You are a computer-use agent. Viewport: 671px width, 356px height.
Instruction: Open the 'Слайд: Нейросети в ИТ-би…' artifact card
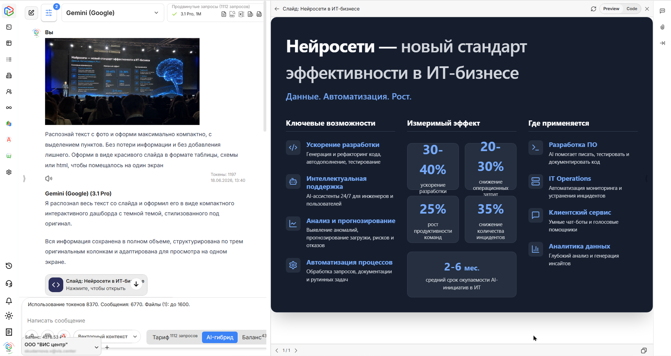coord(96,285)
